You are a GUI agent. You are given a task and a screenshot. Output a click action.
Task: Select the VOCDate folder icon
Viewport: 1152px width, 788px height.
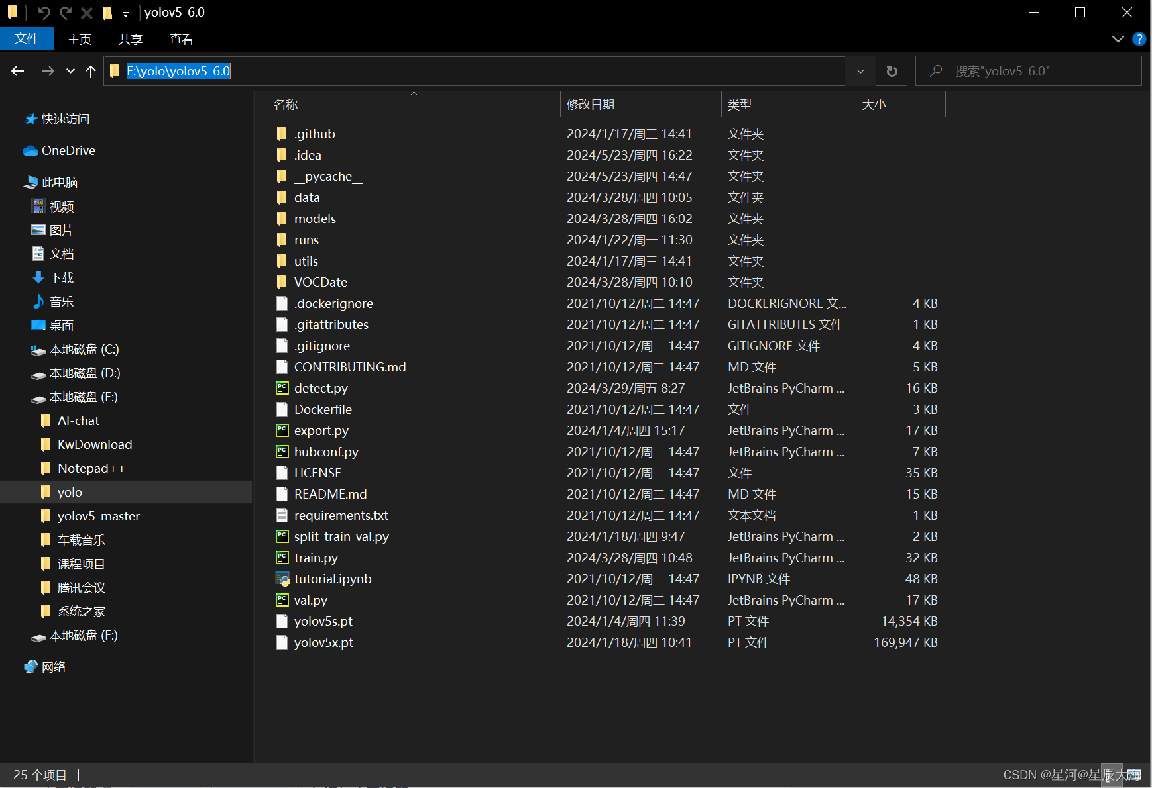coord(282,282)
